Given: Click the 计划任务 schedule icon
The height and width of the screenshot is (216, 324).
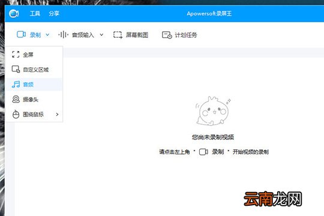Looking at the screenshot, I should [x=167, y=35].
